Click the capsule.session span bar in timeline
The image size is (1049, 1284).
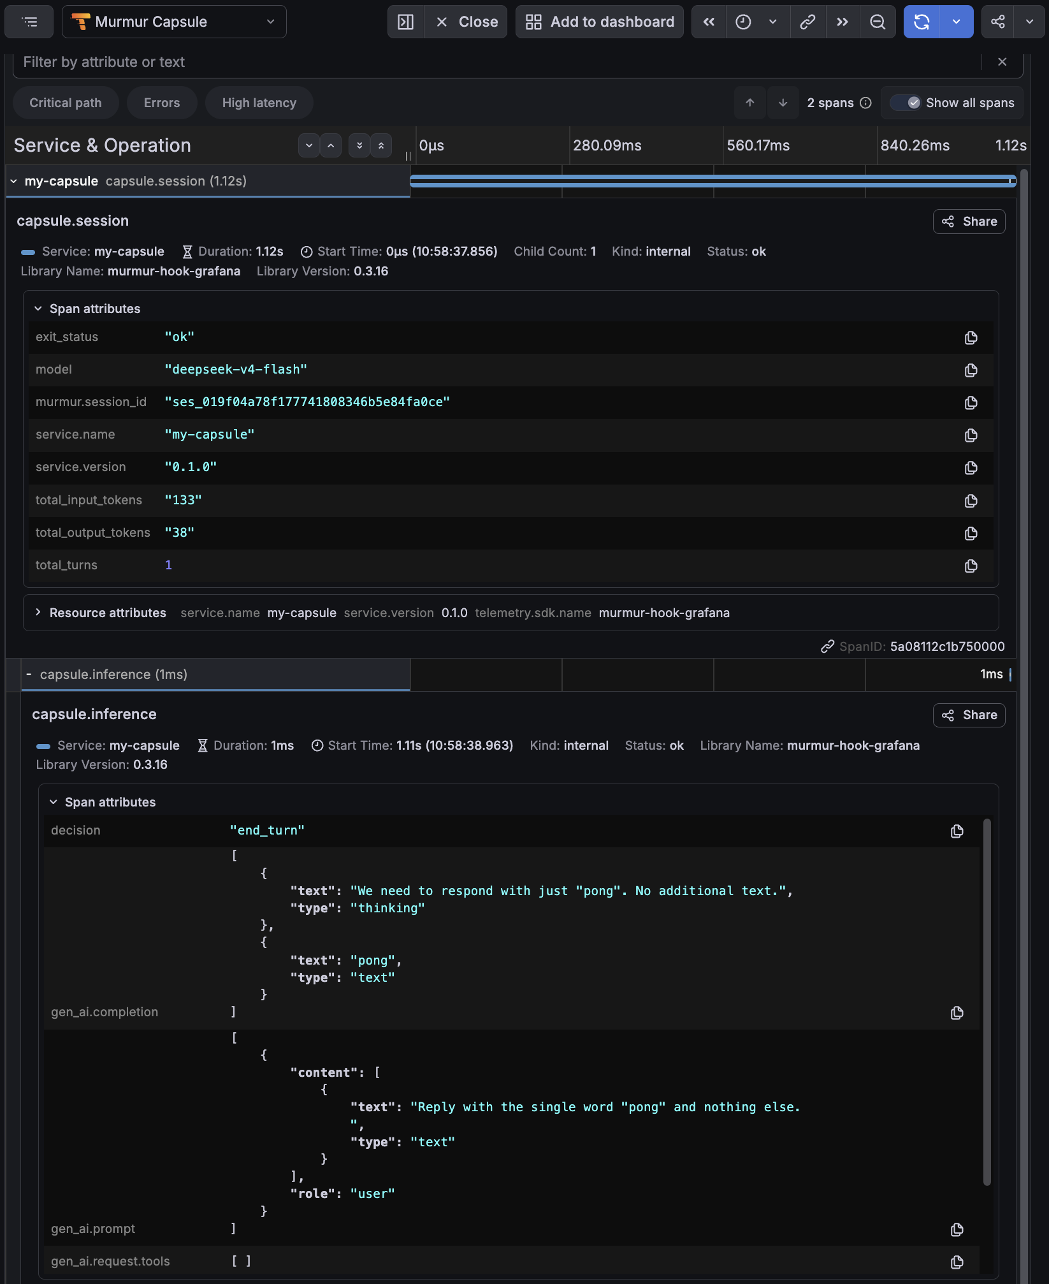coord(713,181)
